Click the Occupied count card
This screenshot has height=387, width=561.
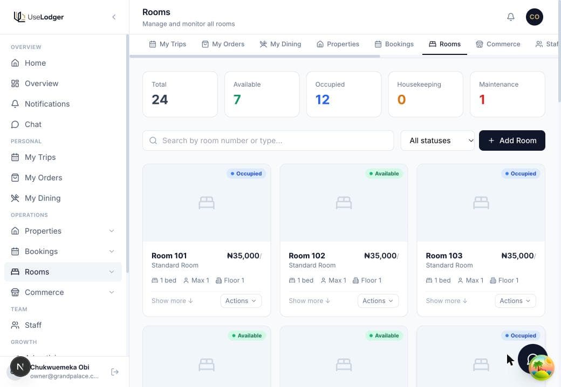344,94
